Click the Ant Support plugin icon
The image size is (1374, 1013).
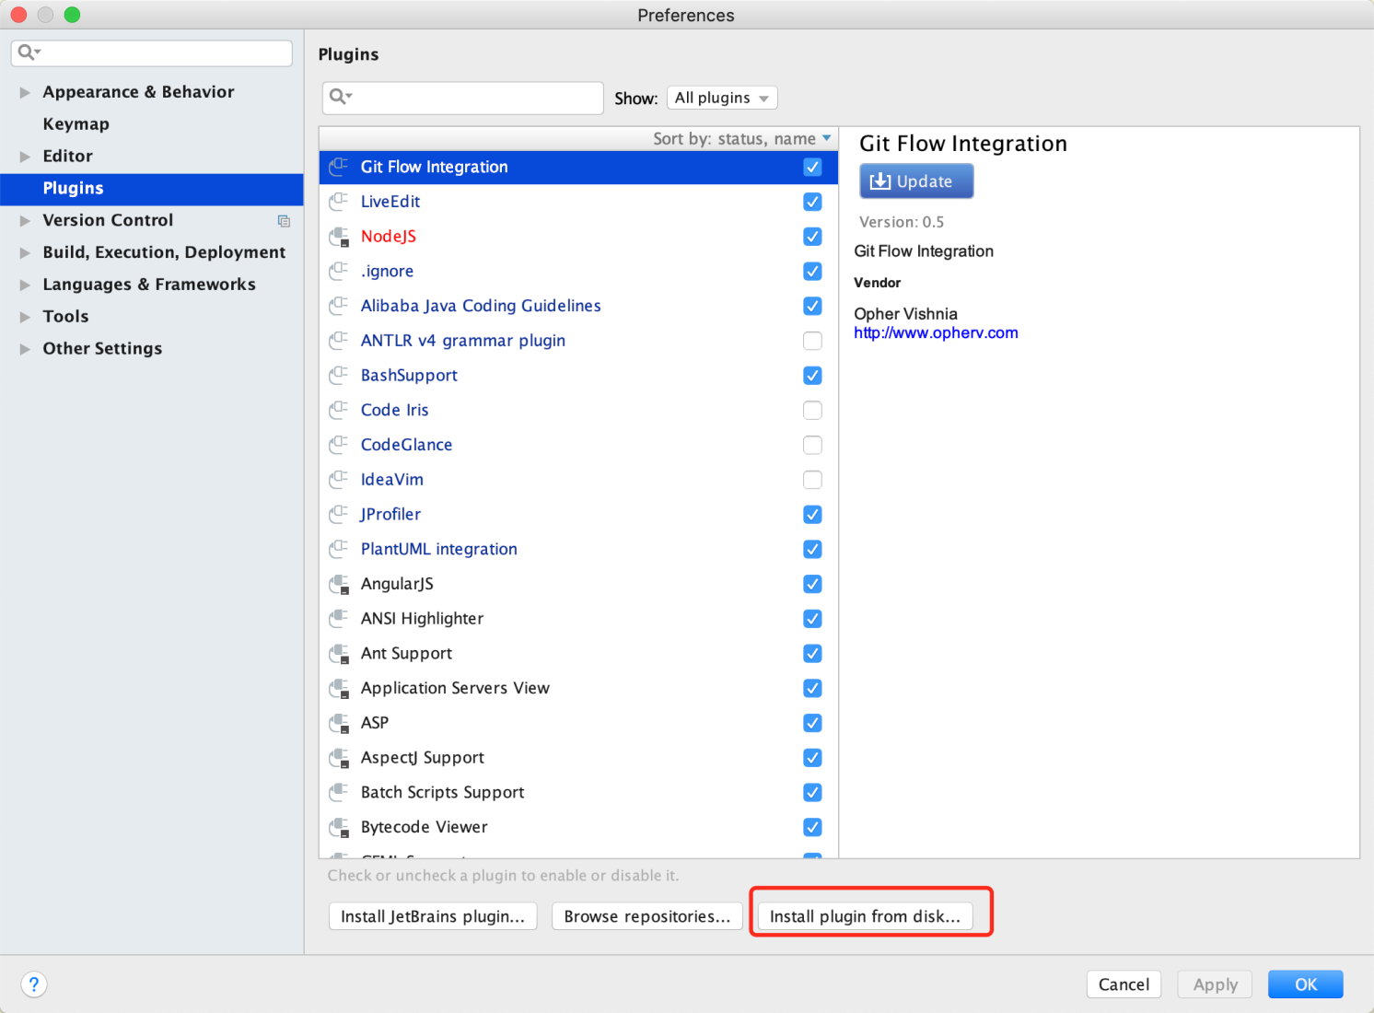[339, 653]
